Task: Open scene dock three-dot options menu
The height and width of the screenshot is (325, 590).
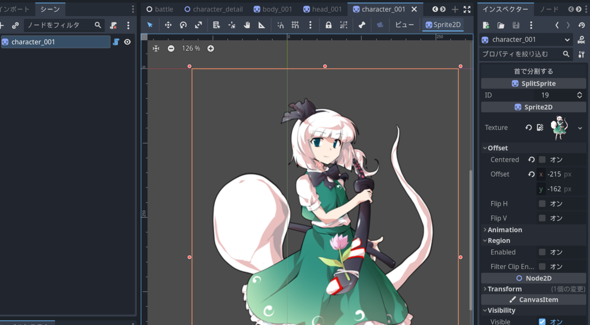Action: click(128, 25)
